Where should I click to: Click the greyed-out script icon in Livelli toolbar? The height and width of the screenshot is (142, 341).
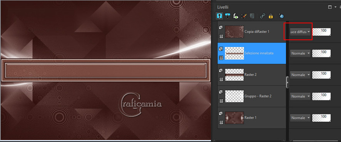252,16
